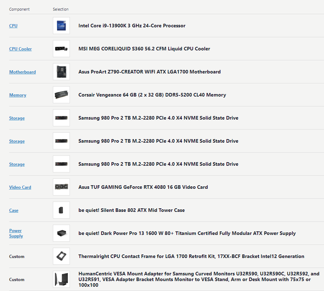This screenshot has height=291, width=324.
Task: Select MSI MEG CORELIQUID S360 cooler name
Action: coord(144,49)
